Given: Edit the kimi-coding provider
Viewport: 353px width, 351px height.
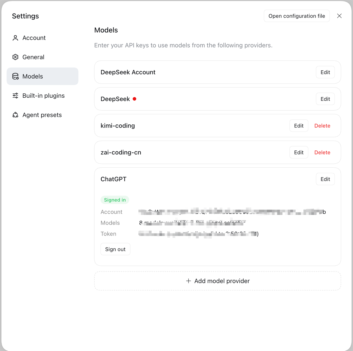Looking at the screenshot, I should 299,126.
